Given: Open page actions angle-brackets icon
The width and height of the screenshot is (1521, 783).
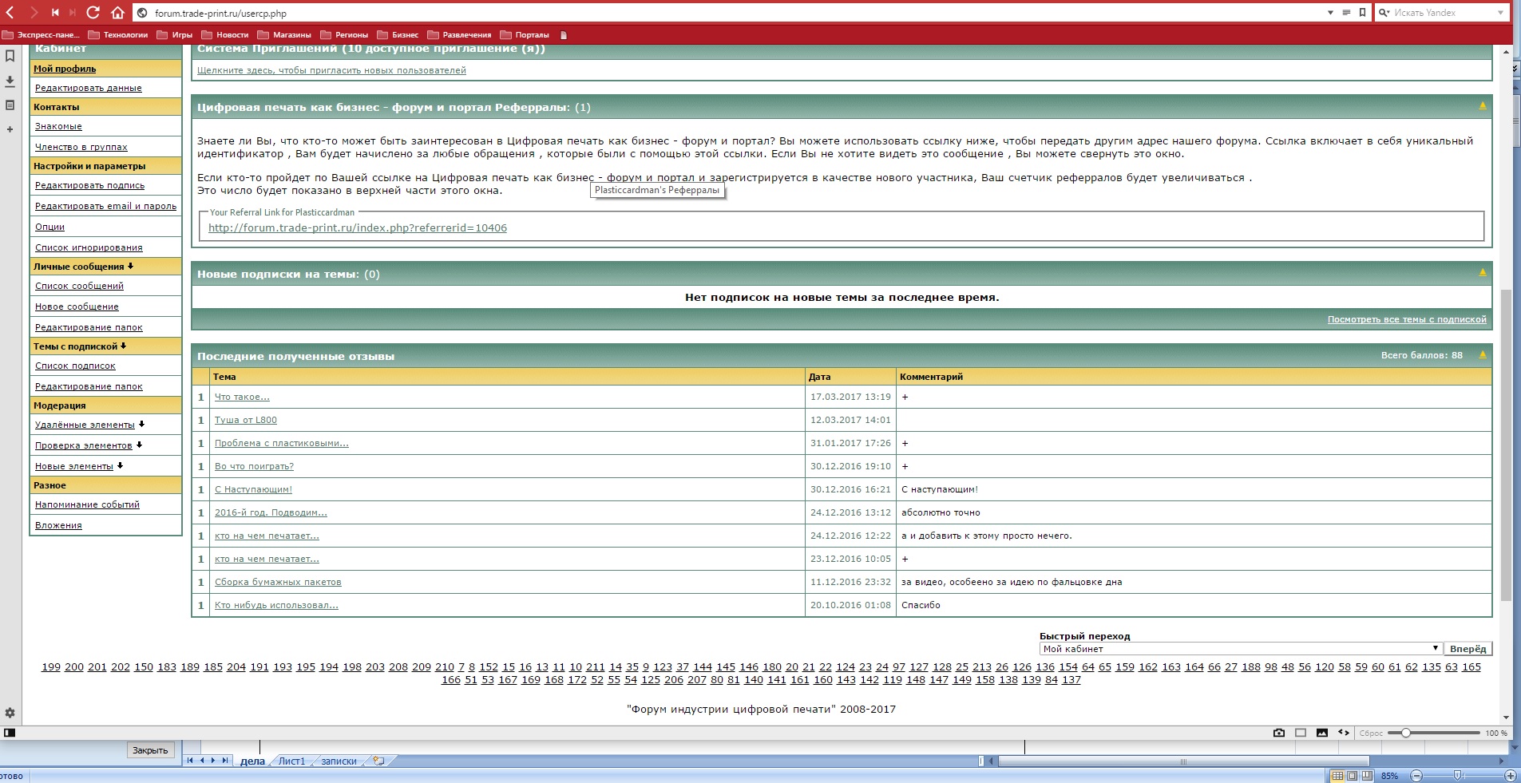Looking at the screenshot, I should [x=1344, y=733].
